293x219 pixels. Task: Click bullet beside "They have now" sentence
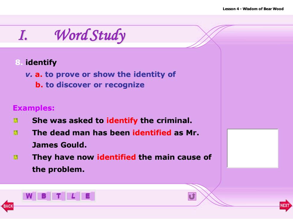pos(16,157)
